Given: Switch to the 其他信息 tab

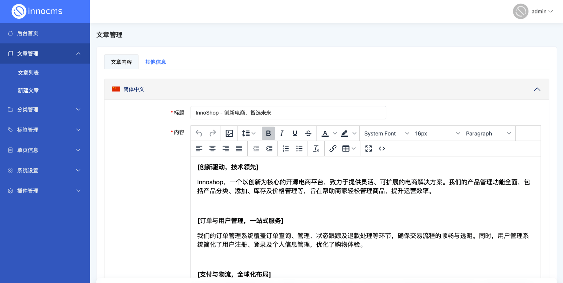Looking at the screenshot, I should point(155,62).
